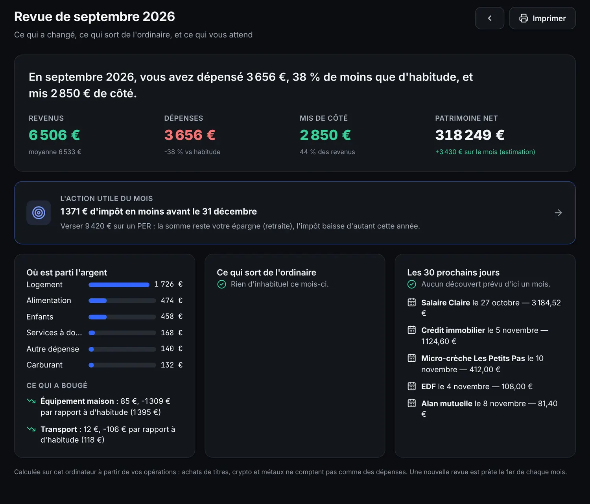Click the Imprimer button
The height and width of the screenshot is (504, 590).
[542, 18]
